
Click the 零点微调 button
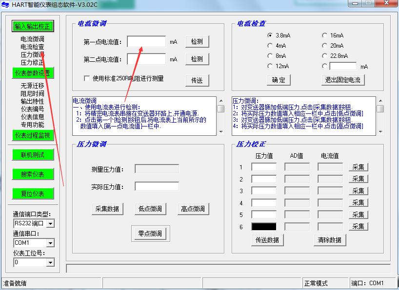(x=150, y=234)
